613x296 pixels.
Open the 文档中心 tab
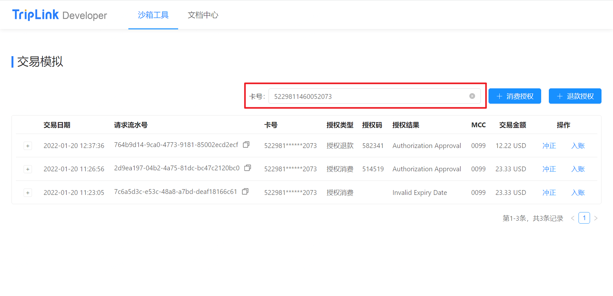pyautogui.click(x=203, y=15)
